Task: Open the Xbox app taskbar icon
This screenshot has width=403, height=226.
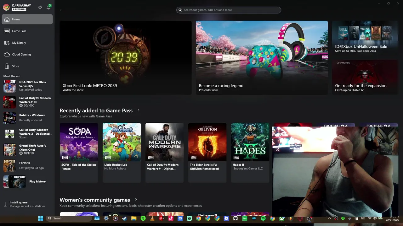Action: 282,218
